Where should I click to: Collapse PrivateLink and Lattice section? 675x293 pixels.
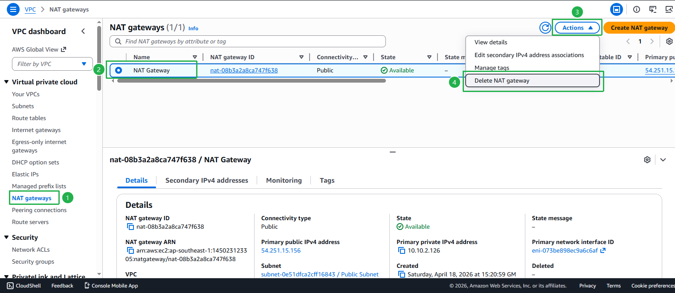point(6,276)
